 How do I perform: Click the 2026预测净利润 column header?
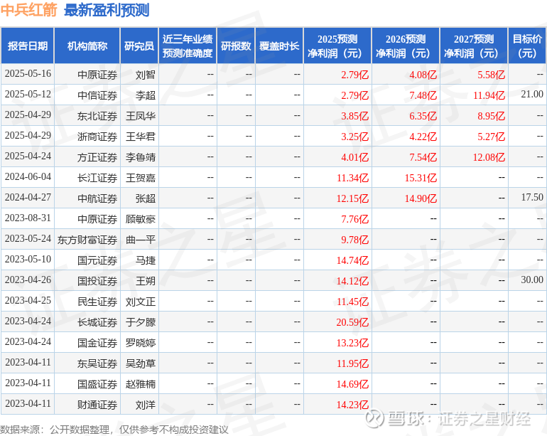click(x=406, y=46)
